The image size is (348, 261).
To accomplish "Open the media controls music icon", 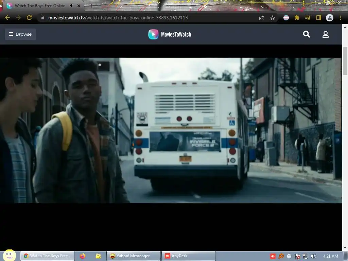I will click(308, 18).
